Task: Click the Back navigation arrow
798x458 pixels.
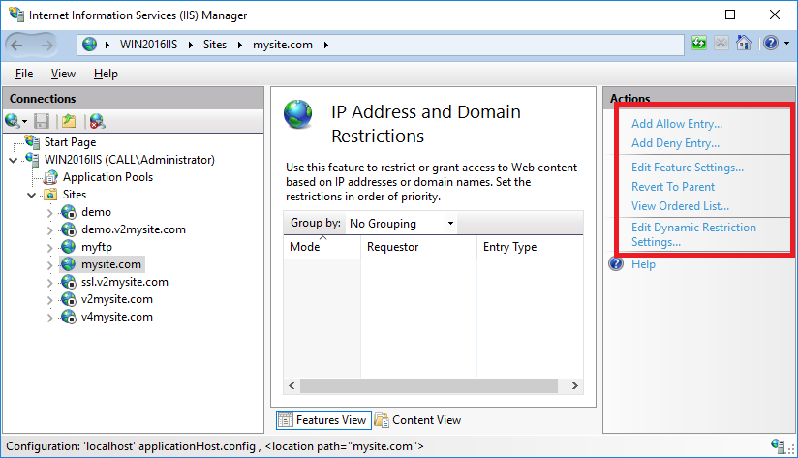Action: [16, 46]
